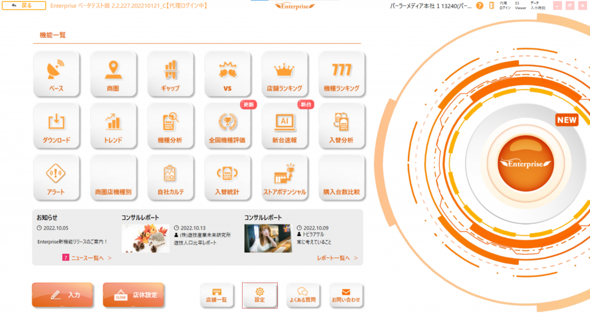590x316 pixels.
Task: Open the ギャップ analysis tile
Action: pyautogui.click(x=171, y=74)
